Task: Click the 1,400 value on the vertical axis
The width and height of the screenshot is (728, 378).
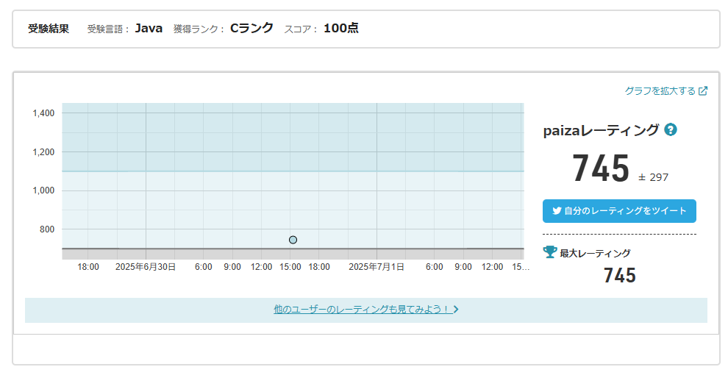Action: click(x=43, y=113)
